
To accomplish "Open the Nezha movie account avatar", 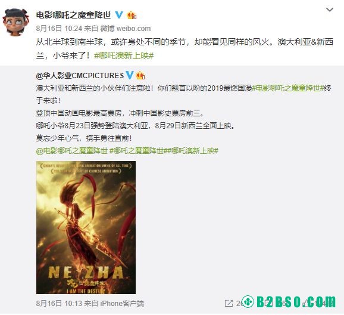I will (15, 22).
